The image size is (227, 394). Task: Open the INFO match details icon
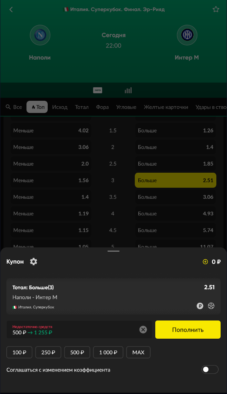[x=97, y=90]
